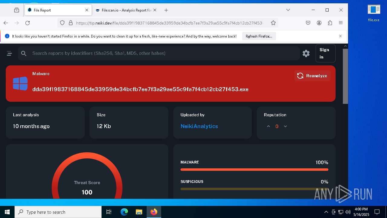Click the Refresh Firefox button
Screen dimensions: 387x218
[x=259, y=36]
